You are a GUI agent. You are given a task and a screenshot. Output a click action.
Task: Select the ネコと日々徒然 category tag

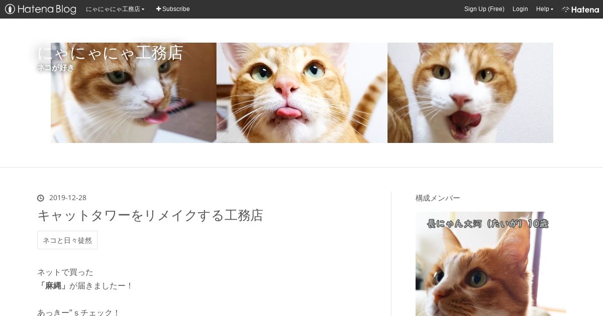67,240
